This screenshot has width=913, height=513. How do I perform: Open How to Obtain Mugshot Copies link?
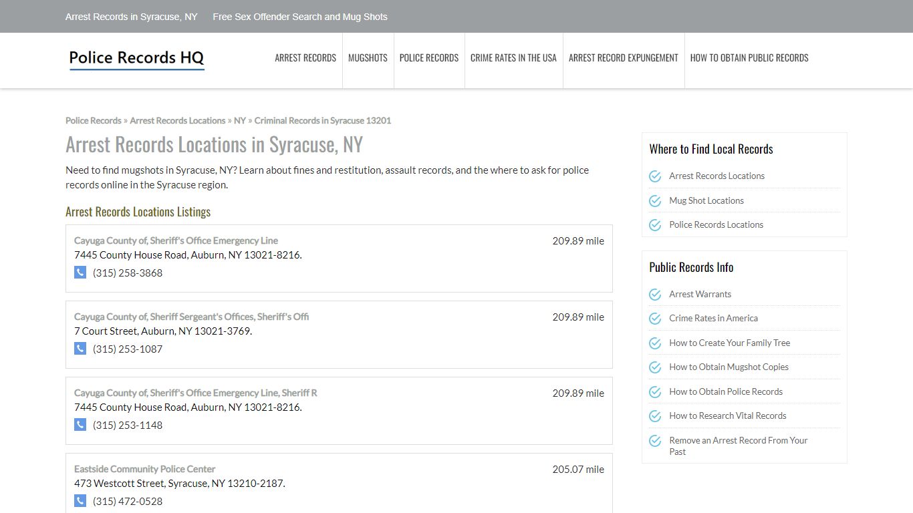pos(729,367)
